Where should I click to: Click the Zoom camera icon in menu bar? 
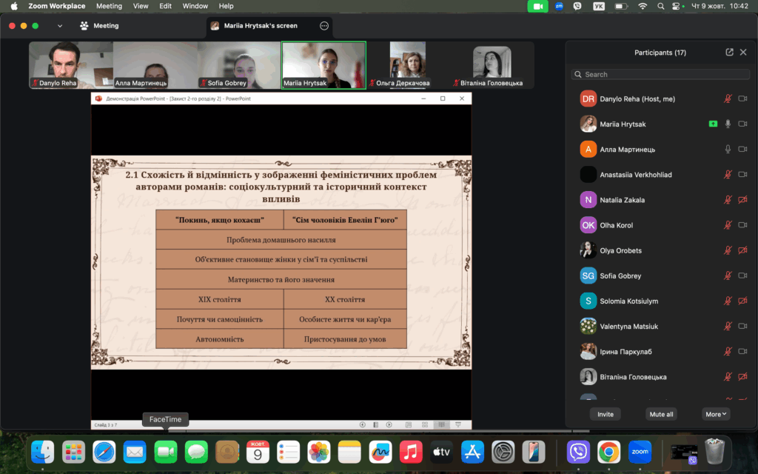(x=537, y=6)
